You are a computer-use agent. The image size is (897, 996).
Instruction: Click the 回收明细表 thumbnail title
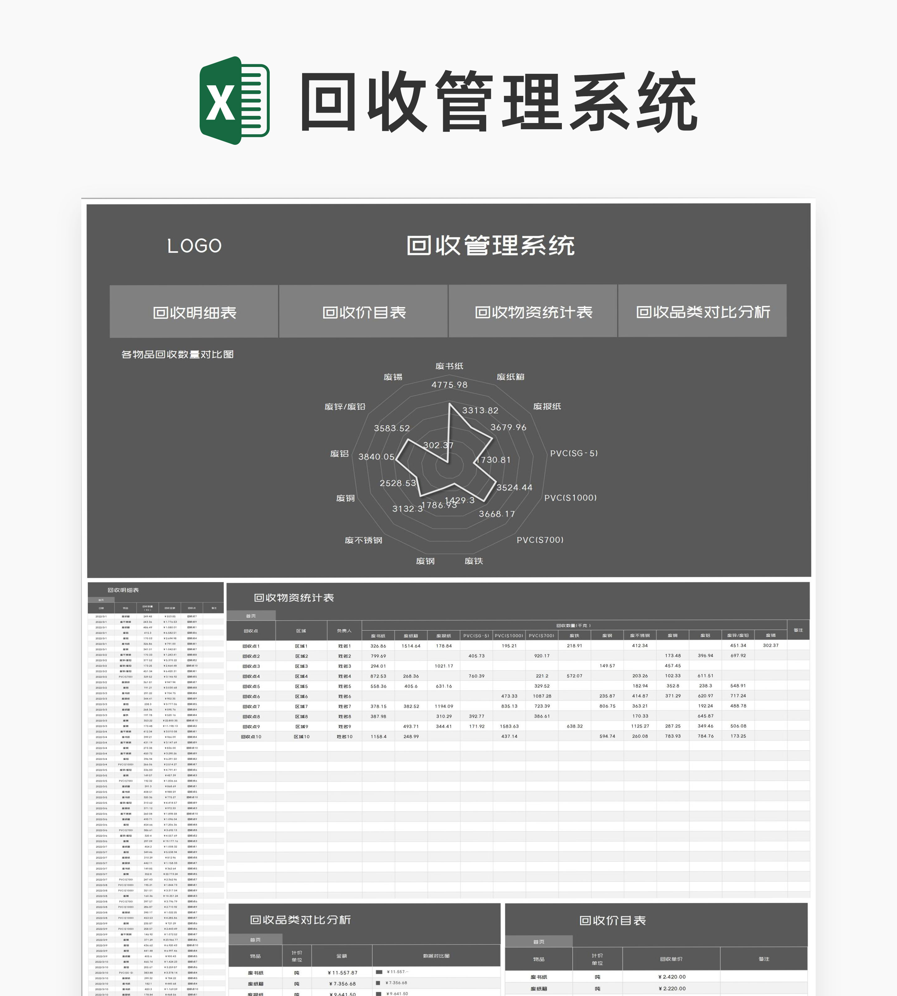(123, 590)
